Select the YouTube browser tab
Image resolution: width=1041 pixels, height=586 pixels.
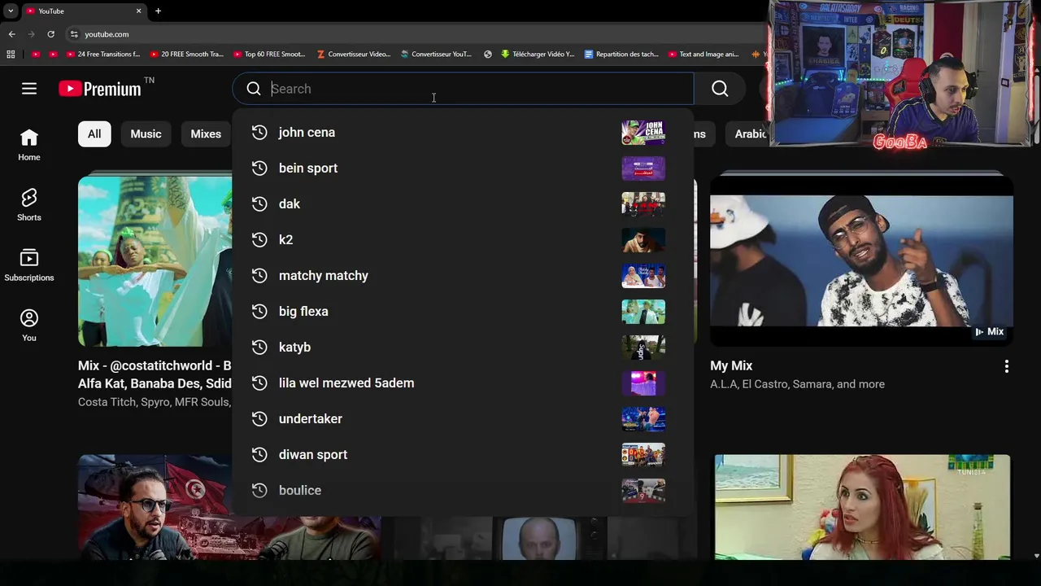pos(85,11)
